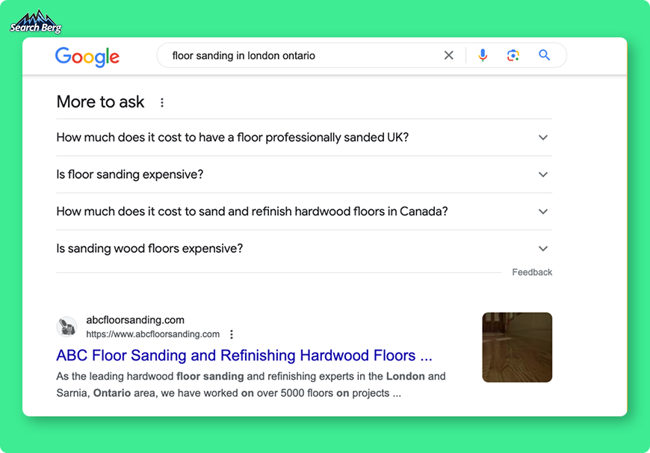Open the More to ask options menu
The image size is (650, 453).
click(x=162, y=102)
